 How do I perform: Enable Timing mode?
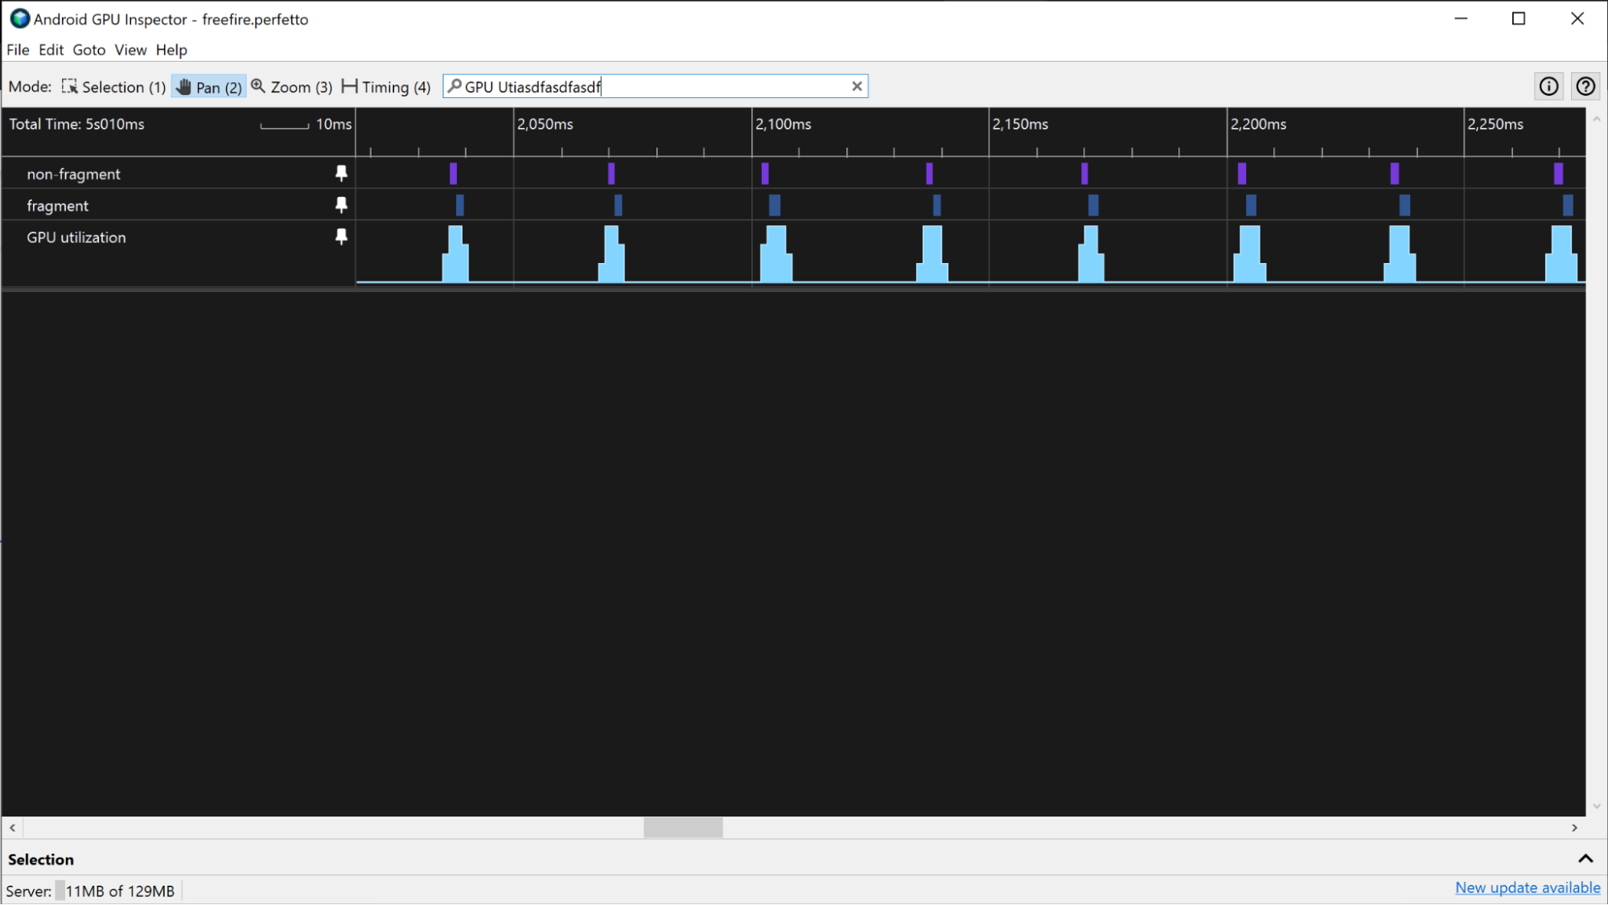385,86
